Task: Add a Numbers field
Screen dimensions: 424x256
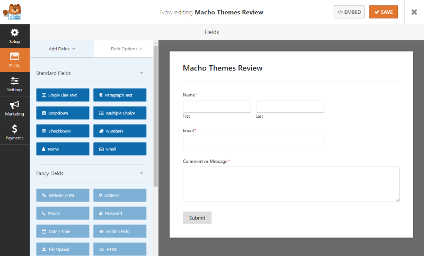Action: 120,131
